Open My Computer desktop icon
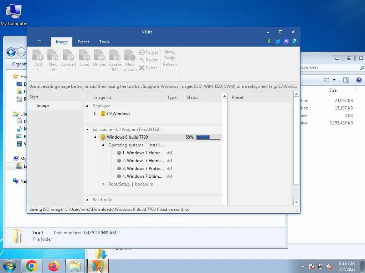Screen dimensions: 365x273 click(14, 15)
